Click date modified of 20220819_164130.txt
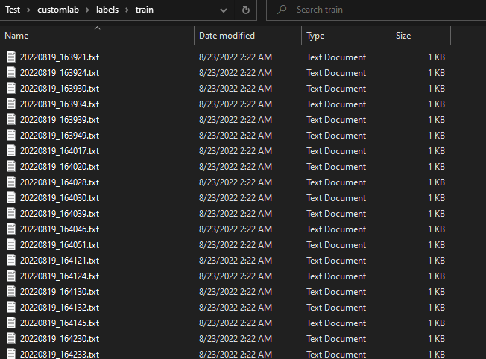 [236, 292]
